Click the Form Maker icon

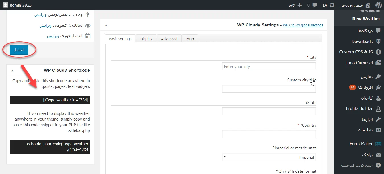click(378, 144)
